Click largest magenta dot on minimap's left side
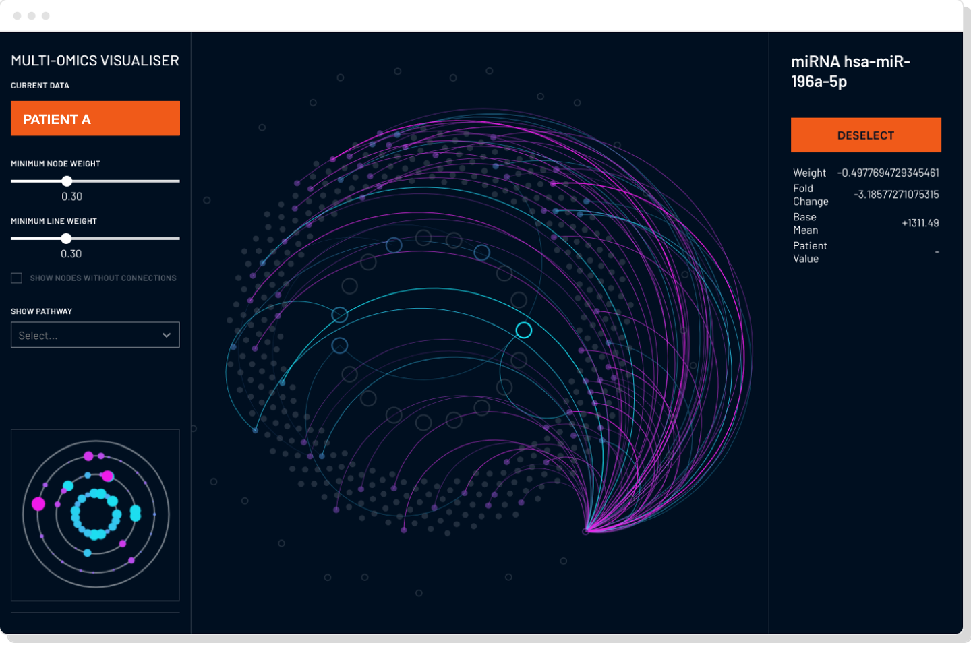Viewport: 971px width, 647px height. click(38, 503)
